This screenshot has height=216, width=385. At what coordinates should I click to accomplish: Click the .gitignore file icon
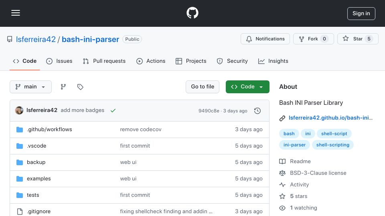pos(20,211)
